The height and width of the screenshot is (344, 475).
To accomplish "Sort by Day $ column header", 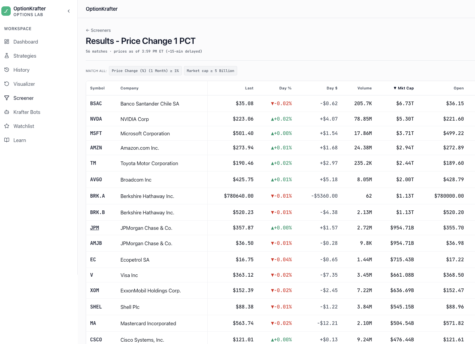I will coord(332,88).
